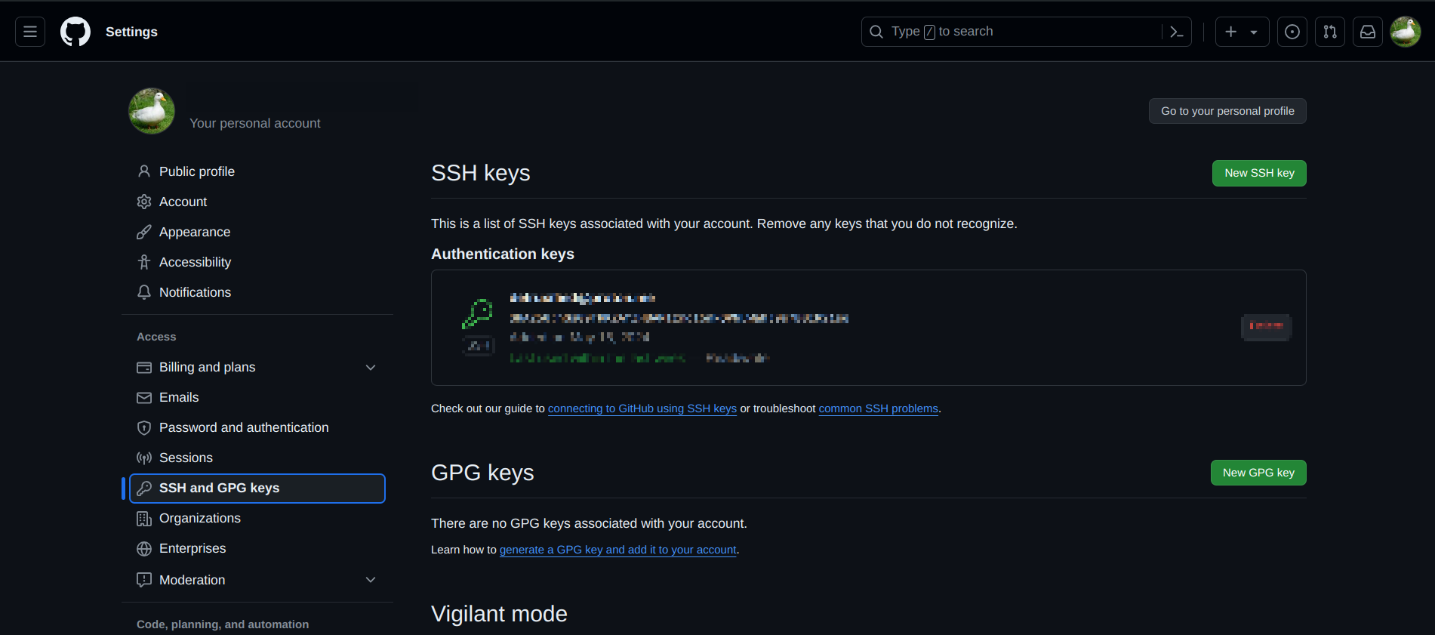Open Appearance settings
The width and height of the screenshot is (1435, 635).
(x=194, y=232)
